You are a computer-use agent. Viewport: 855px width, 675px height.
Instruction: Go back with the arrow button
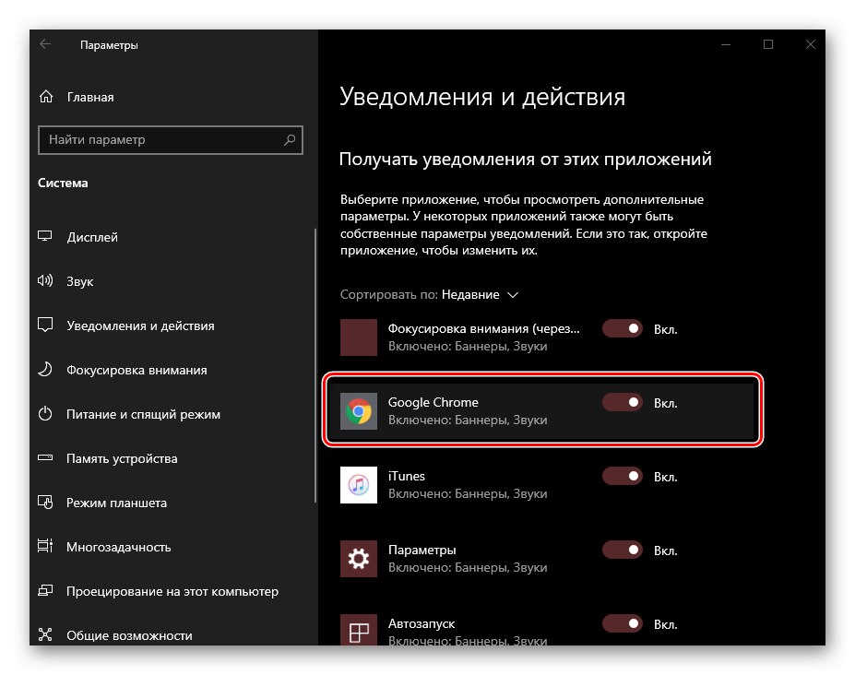[45, 44]
